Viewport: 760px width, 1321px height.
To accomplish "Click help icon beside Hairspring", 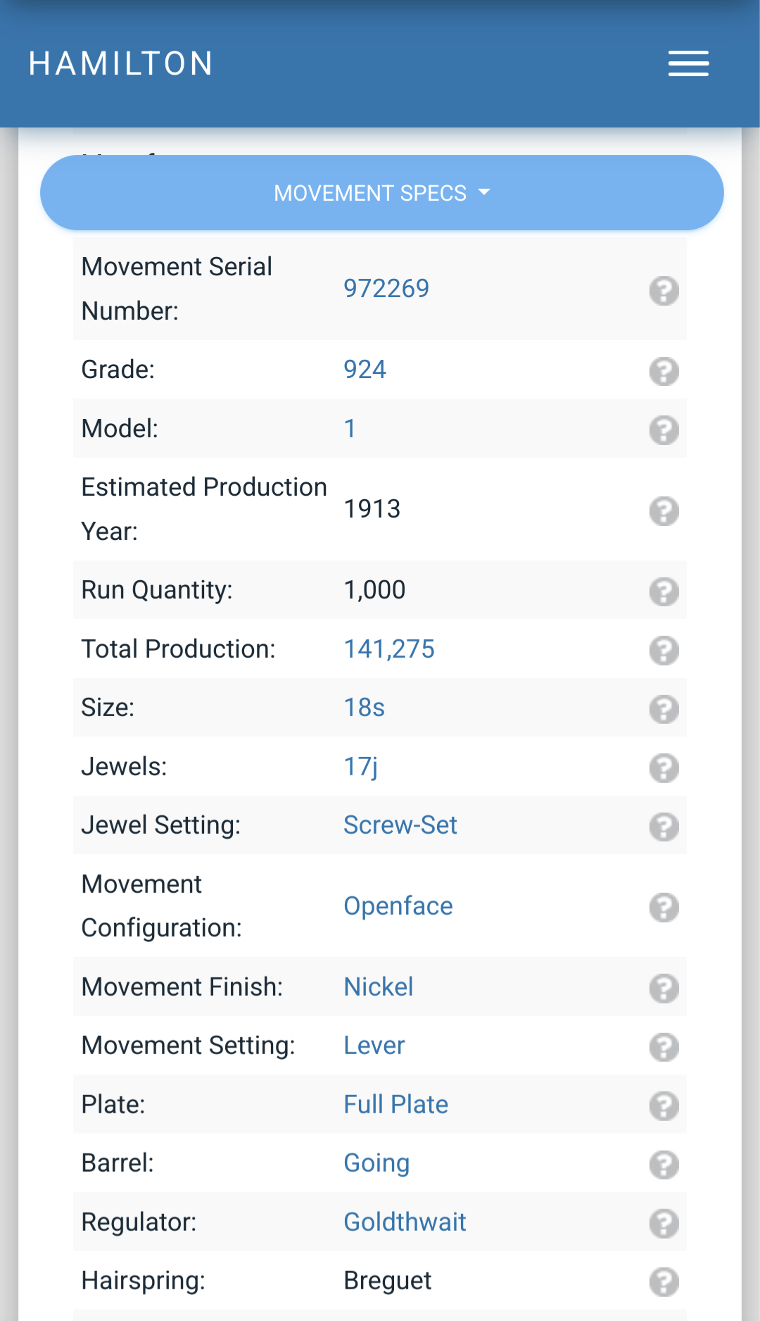I will (664, 1282).
